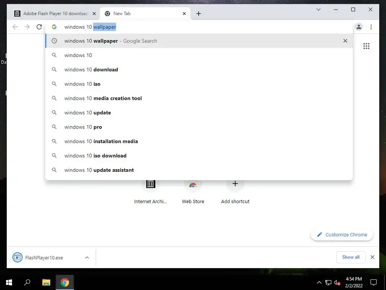The height and width of the screenshot is (290, 386).
Task: Open the Windows Start menu
Action: point(9,282)
